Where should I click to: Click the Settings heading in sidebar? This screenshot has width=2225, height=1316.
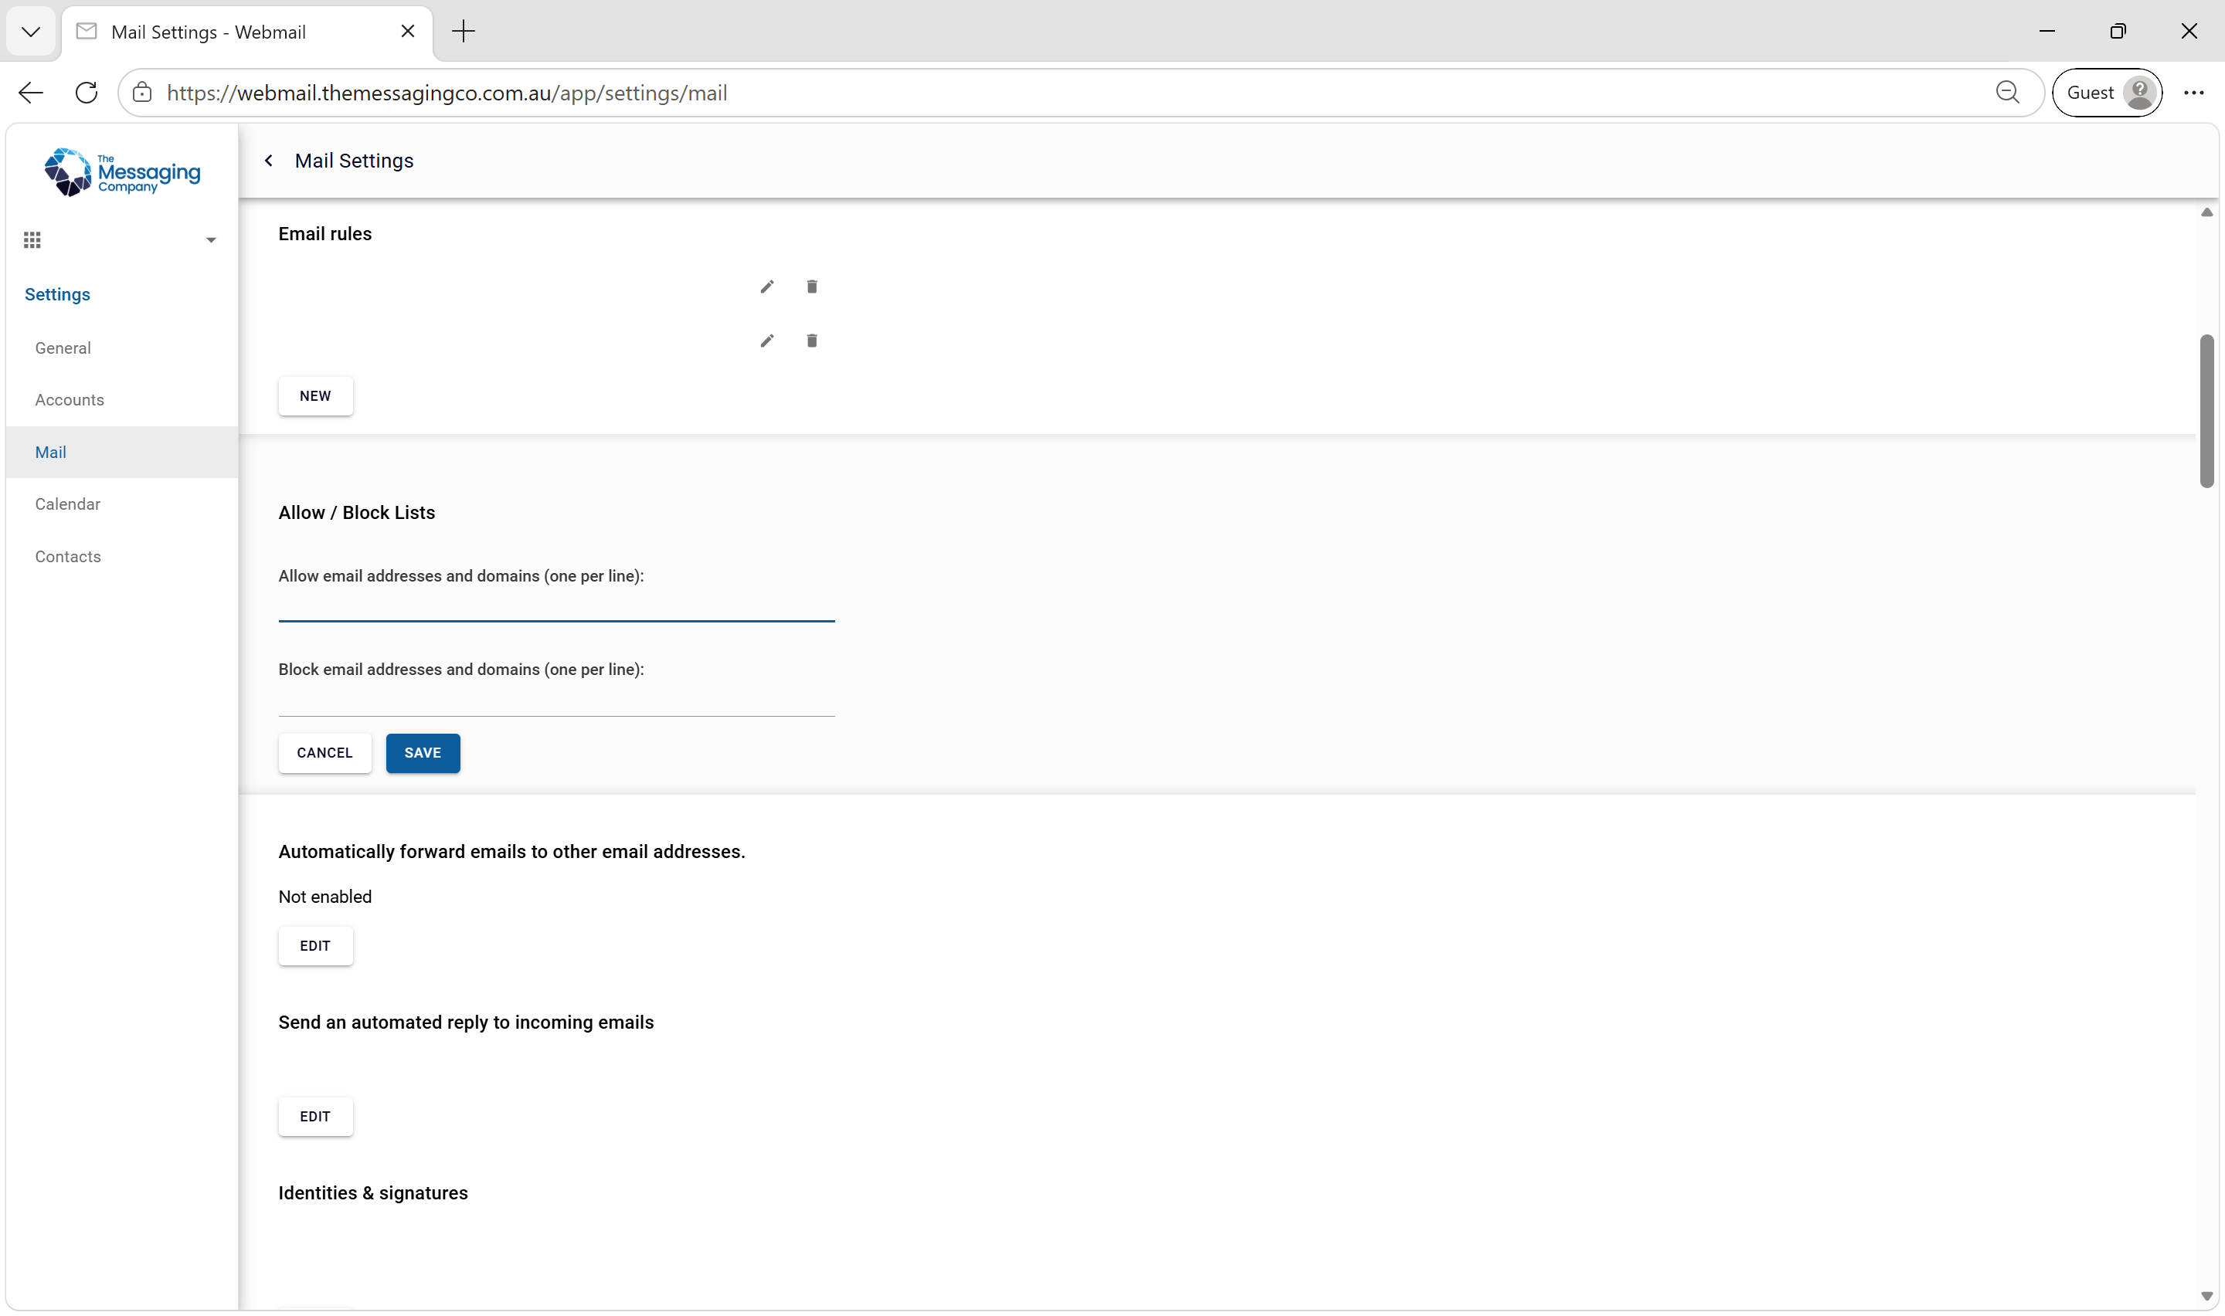pos(58,294)
